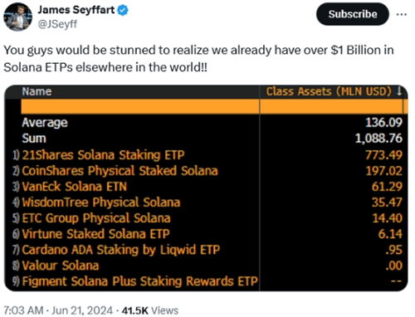Select WisdomTree Physical Solana row
This screenshot has width=415, height=317.
[207, 202]
